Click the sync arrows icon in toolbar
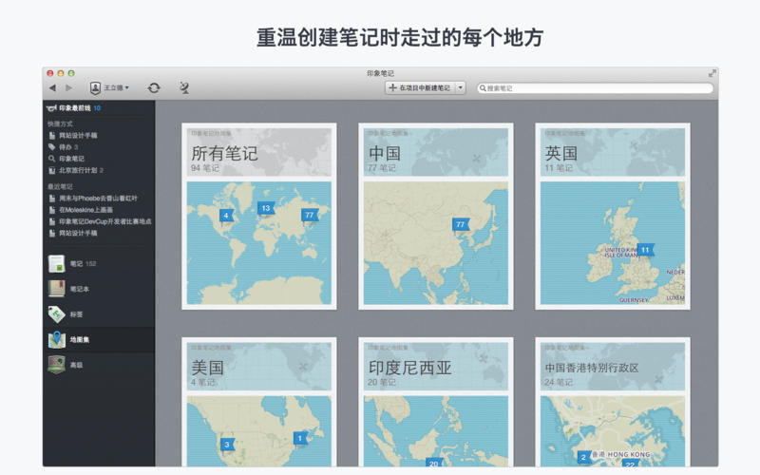The width and height of the screenshot is (760, 475). tap(154, 88)
